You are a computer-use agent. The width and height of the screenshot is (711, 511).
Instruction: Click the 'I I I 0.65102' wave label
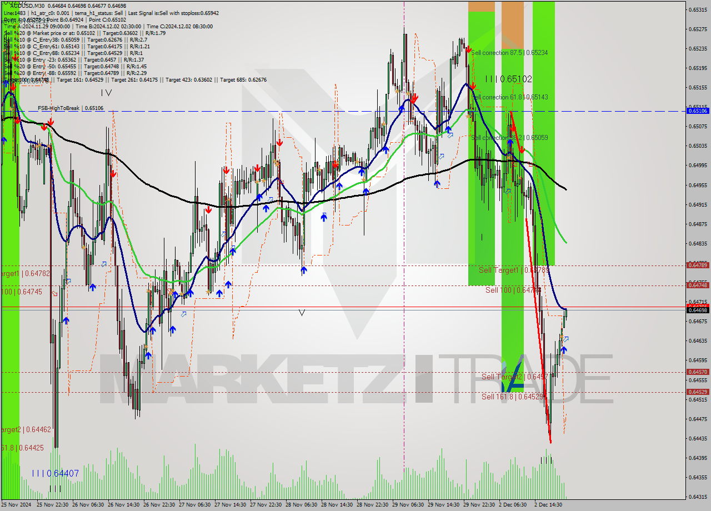(x=508, y=79)
